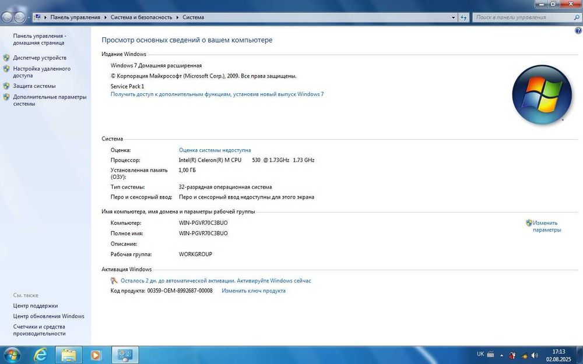
Task: Click the shield icon next to Диспетчер устройств
Action: tap(6, 58)
